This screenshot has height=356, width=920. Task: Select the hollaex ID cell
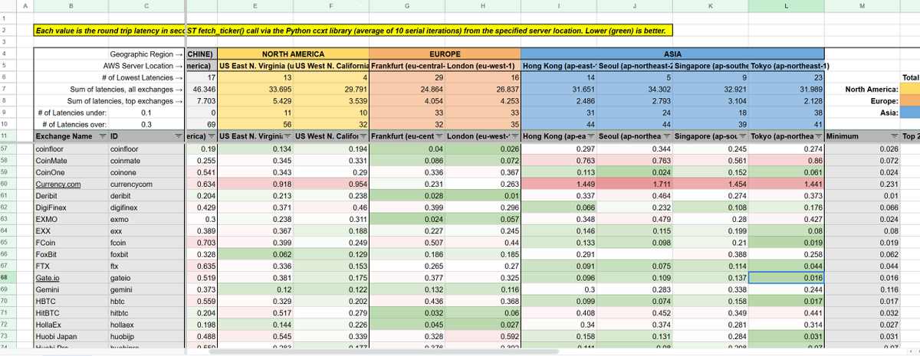pyautogui.click(x=147, y=325)
